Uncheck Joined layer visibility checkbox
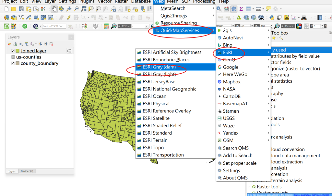Viewport: 332px width, 196px height. click(13, 51)
